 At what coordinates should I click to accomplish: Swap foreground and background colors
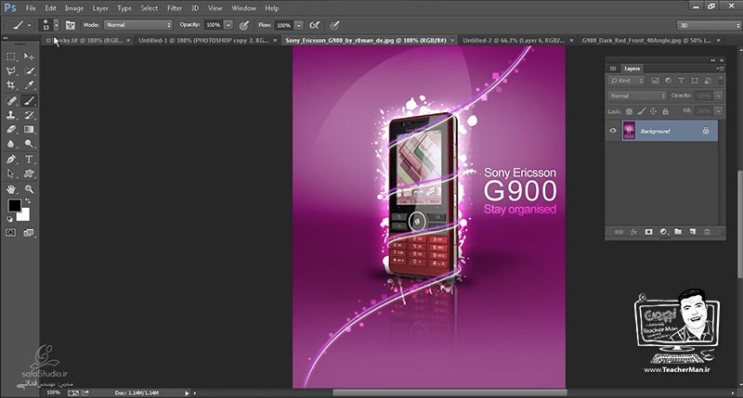(28, 200)
